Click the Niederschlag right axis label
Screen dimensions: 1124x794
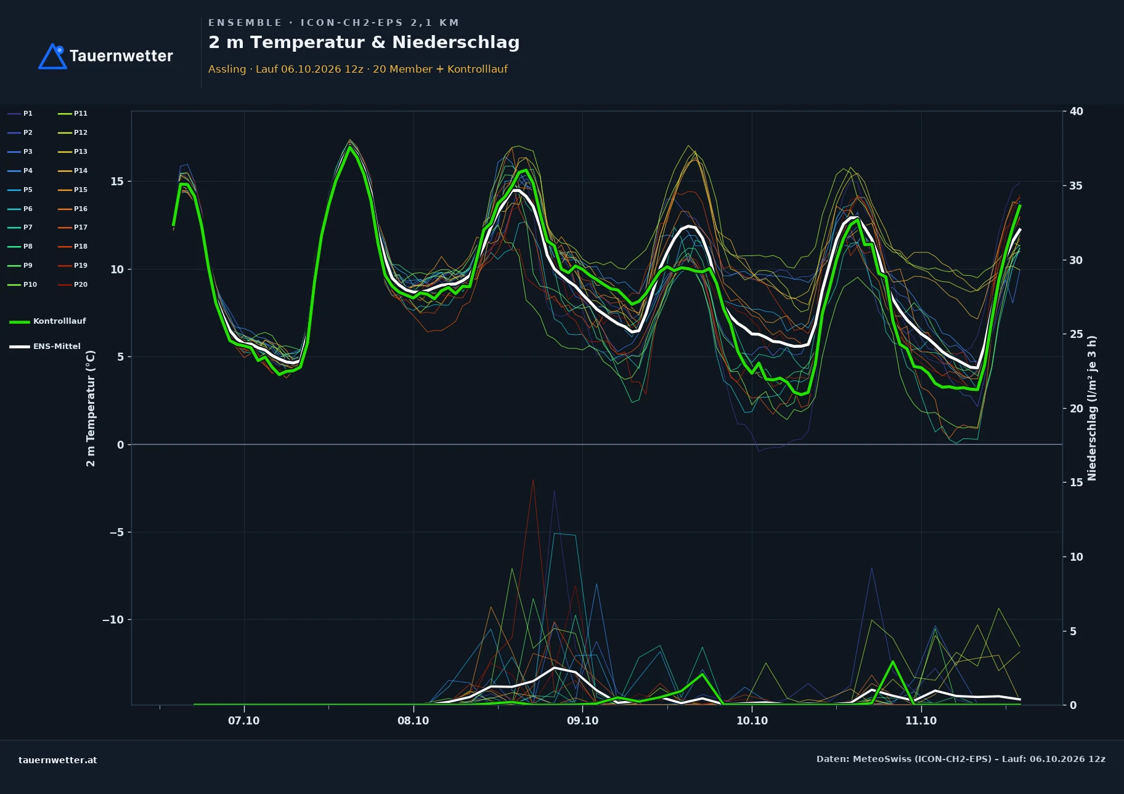pos(1092,408)
